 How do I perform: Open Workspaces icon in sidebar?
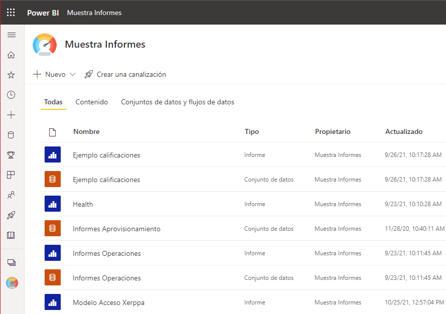(12, 262)
